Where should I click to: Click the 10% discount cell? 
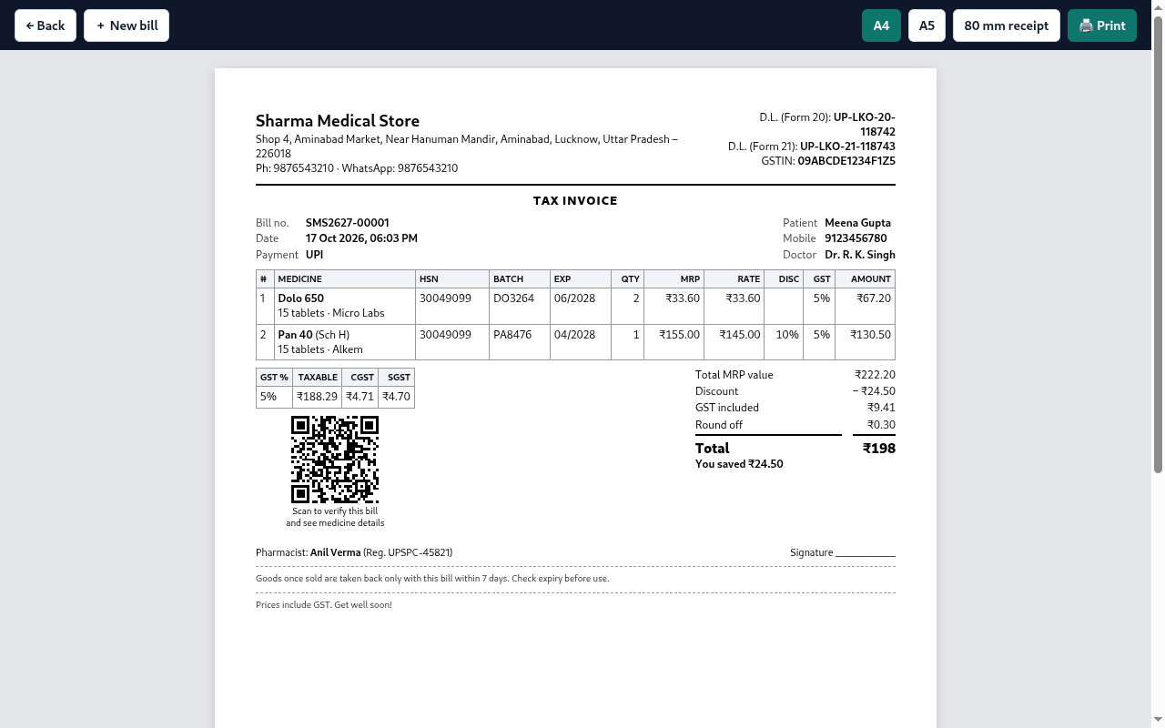tap(784, 343)
